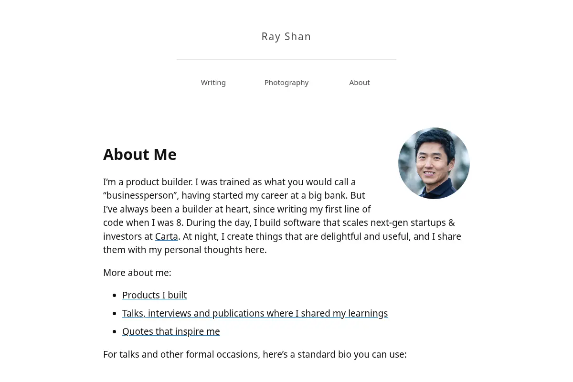Click the About Me heading
The height and width of the screenshot is (382, 573).
[x=140, y=154]
